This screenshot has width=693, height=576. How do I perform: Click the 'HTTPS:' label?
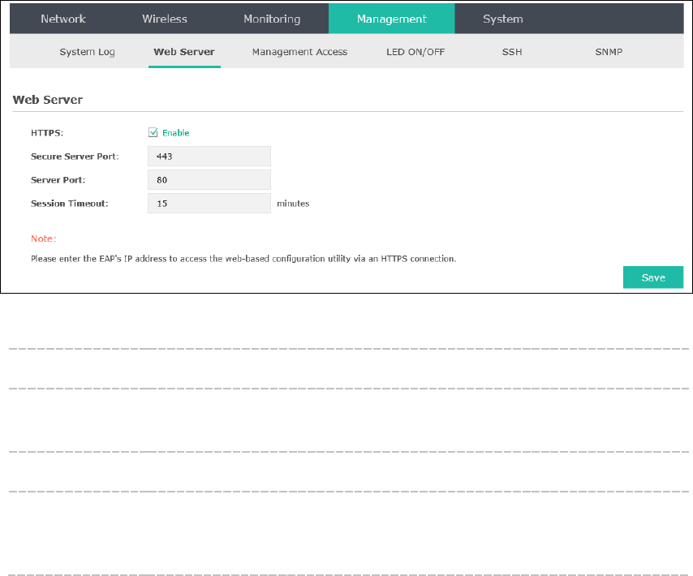coord(47,132)
